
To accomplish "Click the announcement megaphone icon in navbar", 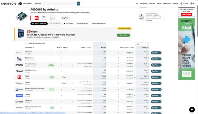I will tap(137, 3).
